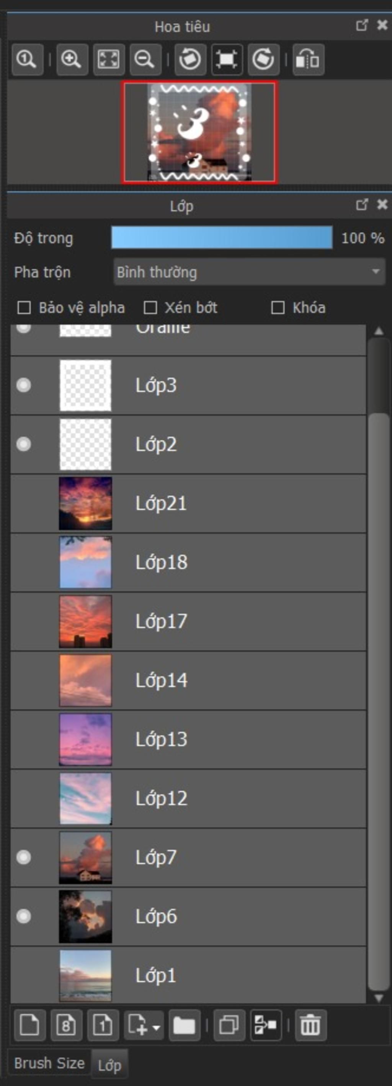Adjust the Độ trong opacity slider
The image size is (392, 1086).
point(222,238)
